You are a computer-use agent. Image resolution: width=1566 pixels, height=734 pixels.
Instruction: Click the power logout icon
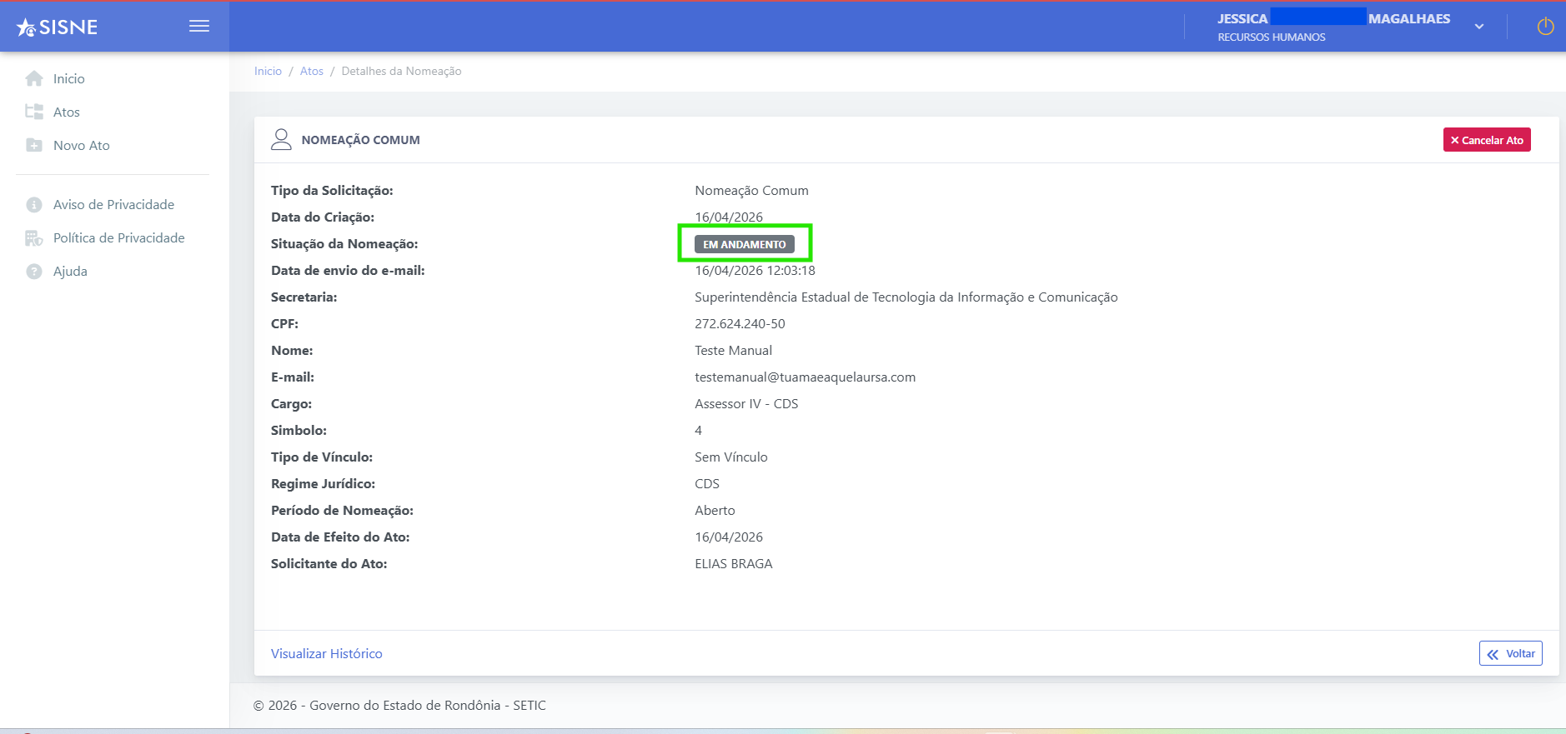click(x=1545, y=27)
